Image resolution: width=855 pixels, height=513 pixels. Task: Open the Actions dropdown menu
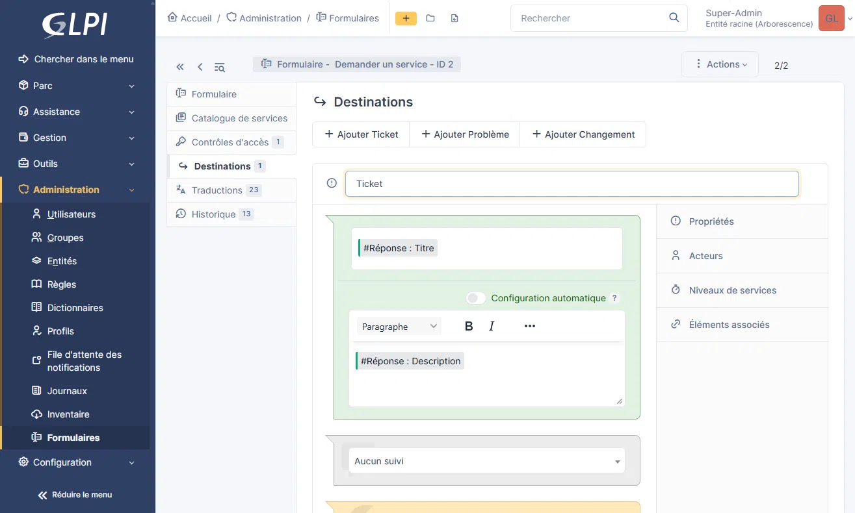pos(720,64)
